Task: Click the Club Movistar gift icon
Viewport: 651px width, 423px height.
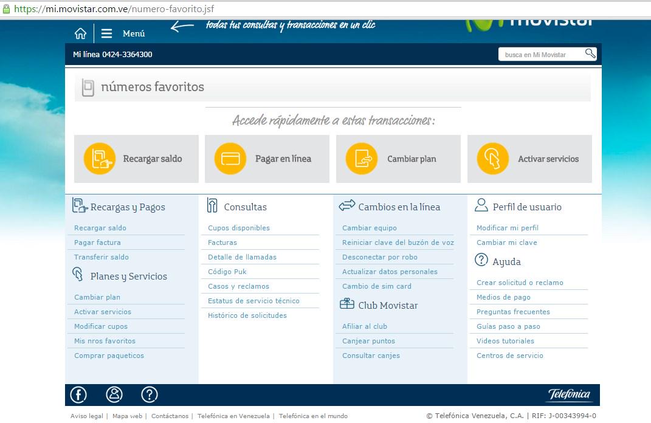Action: pyautogui.click(x=346, y=304)
